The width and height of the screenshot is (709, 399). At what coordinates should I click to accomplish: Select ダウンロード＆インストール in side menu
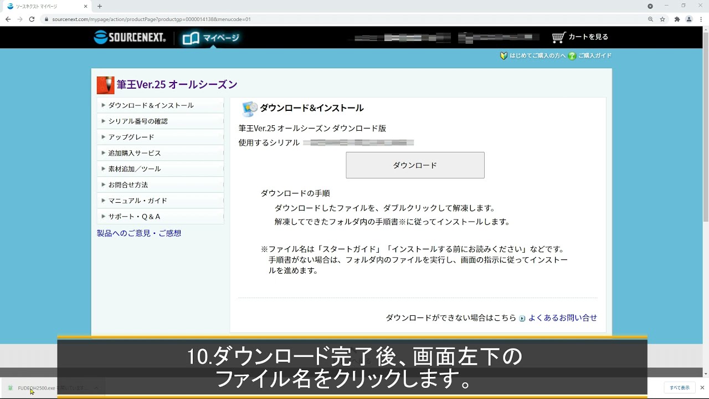click(x=161, y=105)
